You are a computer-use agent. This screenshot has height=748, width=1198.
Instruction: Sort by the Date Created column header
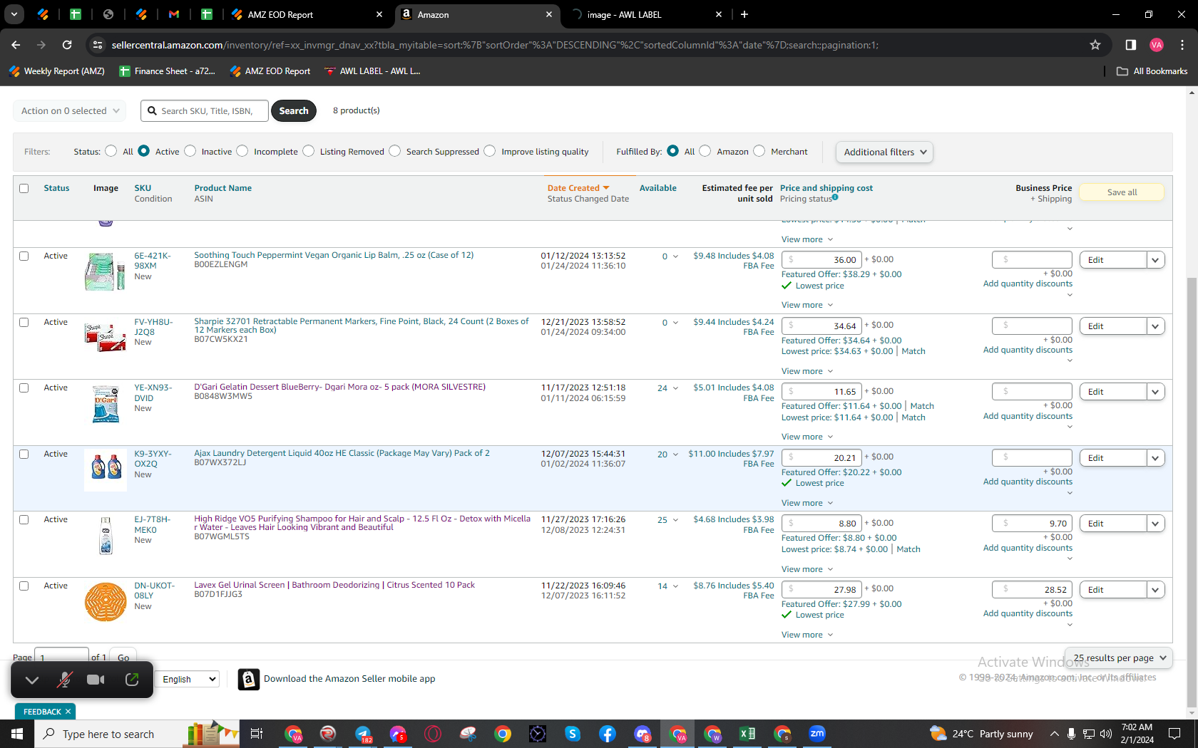point(578,188)
